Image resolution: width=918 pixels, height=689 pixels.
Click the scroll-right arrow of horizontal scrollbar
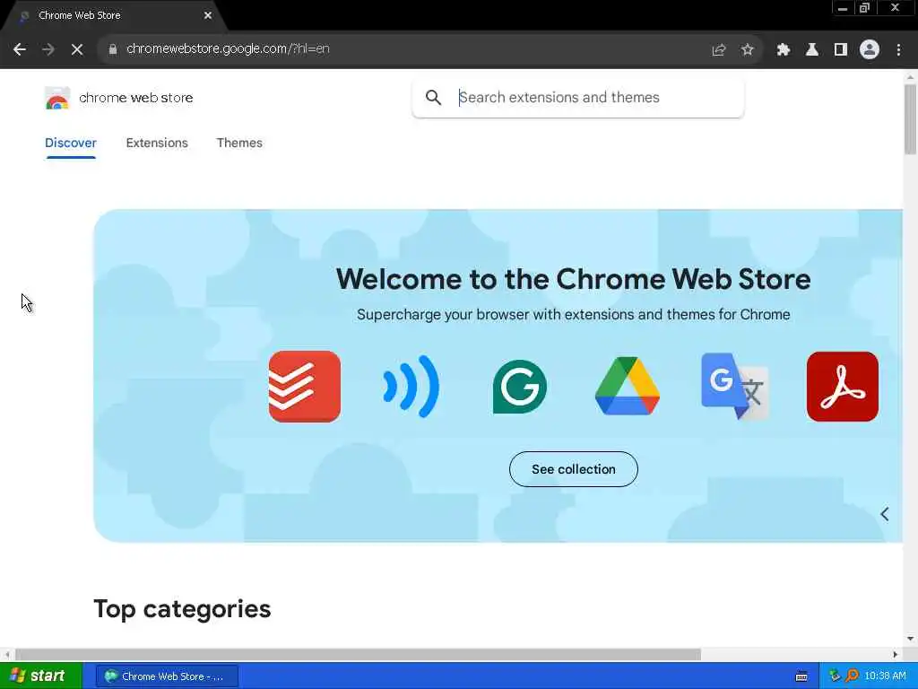pos(896,654)
